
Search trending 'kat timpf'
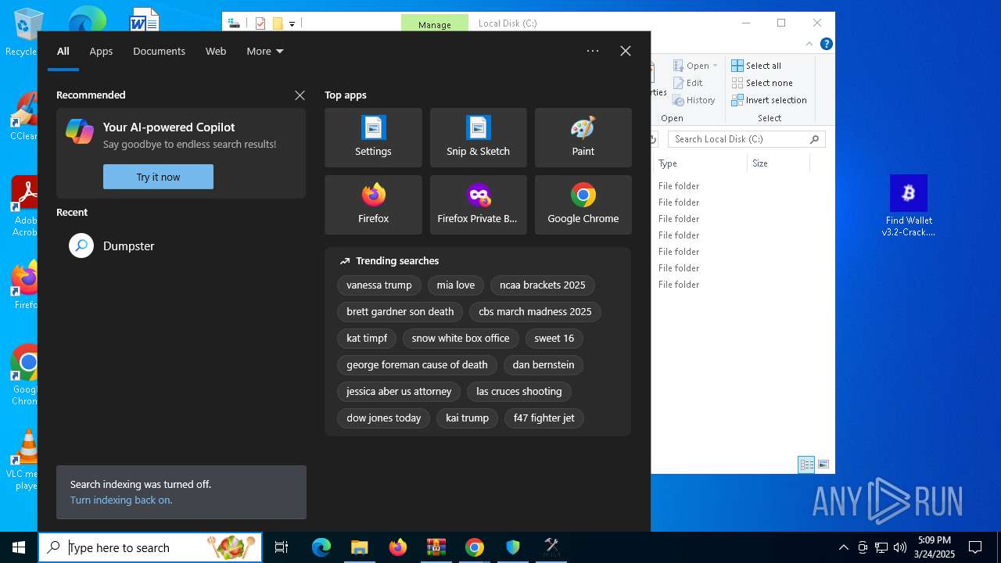click(367, 338)
